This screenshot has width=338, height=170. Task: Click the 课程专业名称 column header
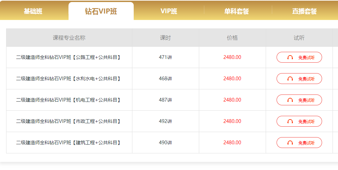click(x=69, y=38)
